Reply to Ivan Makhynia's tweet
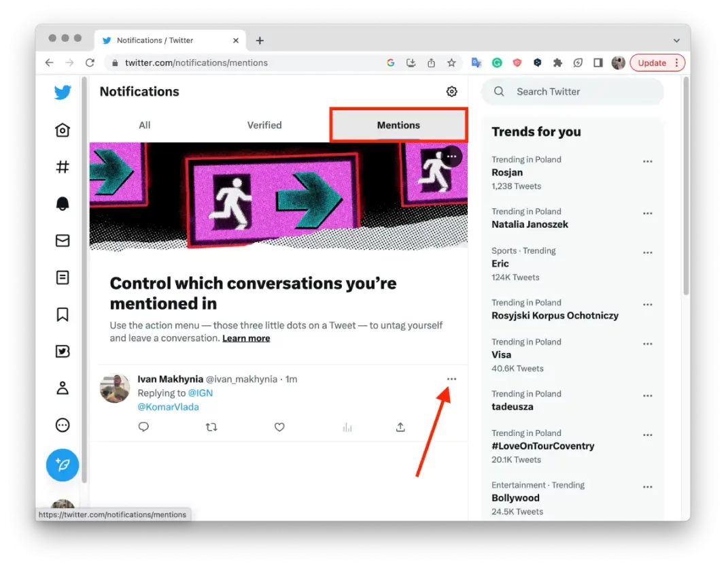The image size is (726, 568). click(x=143, y=427)
